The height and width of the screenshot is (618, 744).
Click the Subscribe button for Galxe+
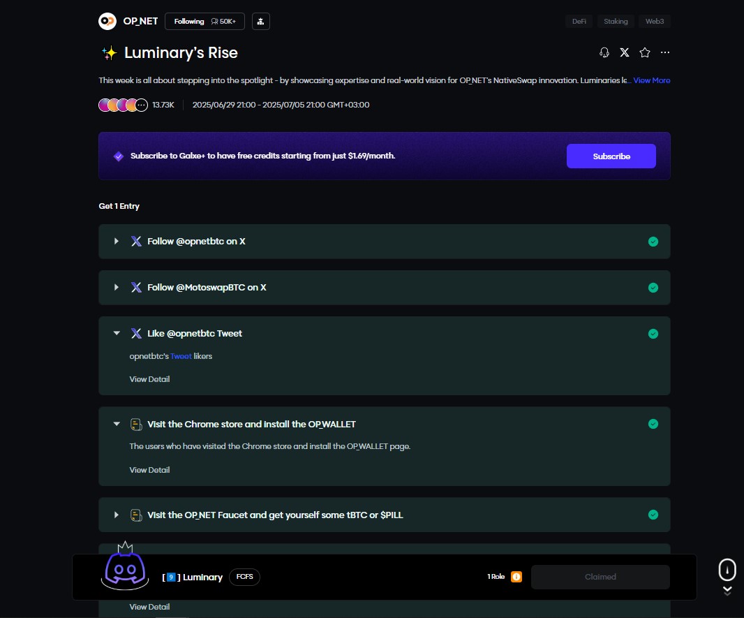coord(611,156)
